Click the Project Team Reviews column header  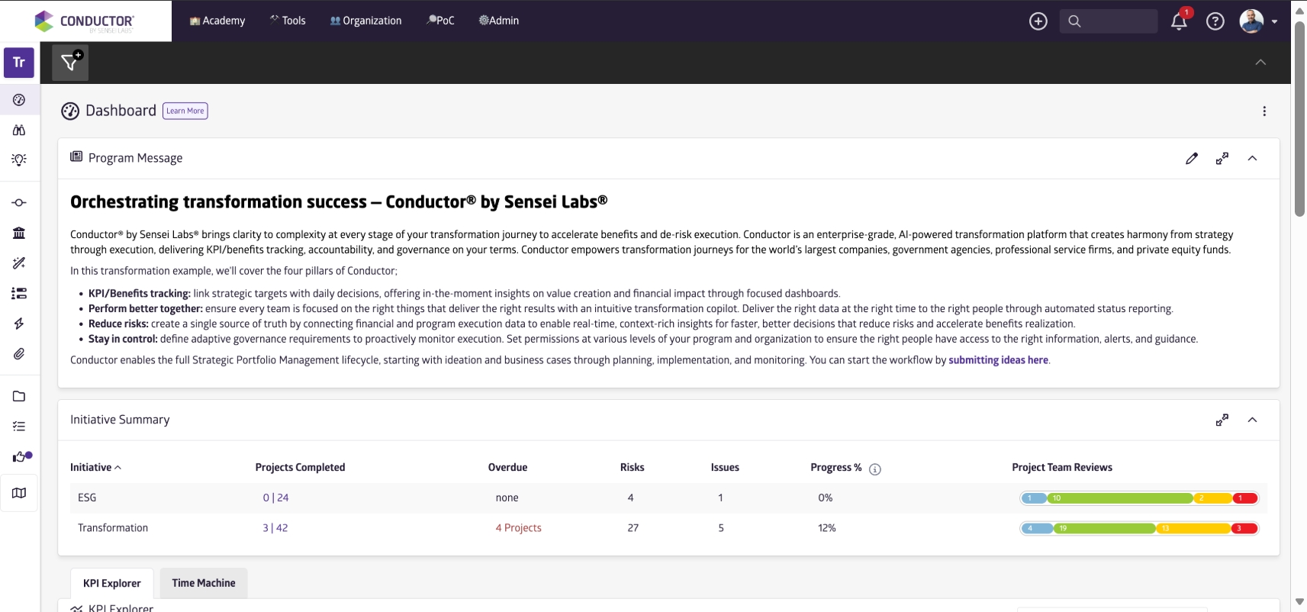(1062, 468)
